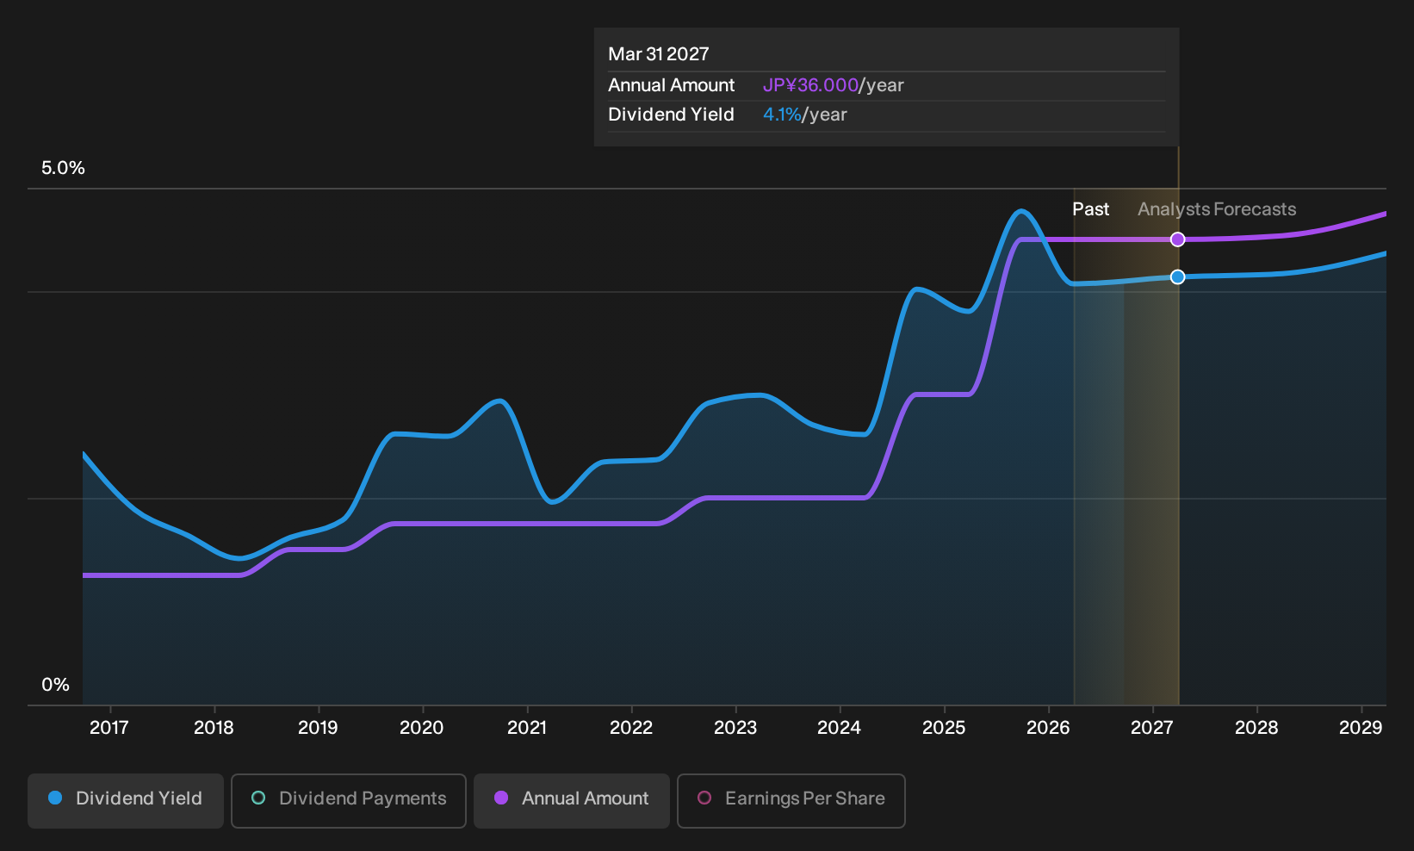Viewport: 1414px width, 851px height.
Task: Click the 5.0% y-axis label
Action: click(63, 168)
